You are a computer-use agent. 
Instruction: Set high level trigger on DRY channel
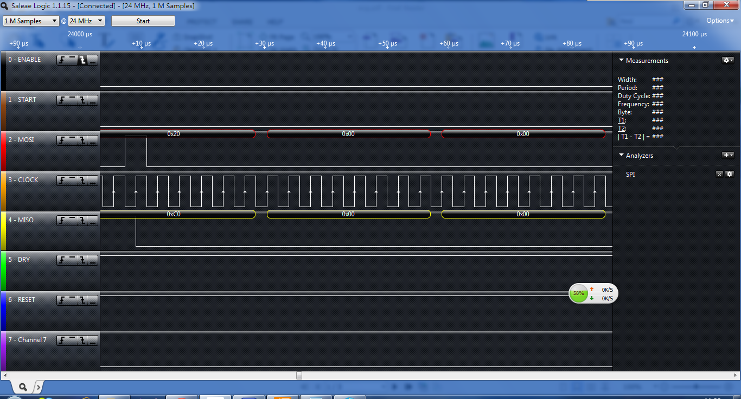tap(72, 260)
